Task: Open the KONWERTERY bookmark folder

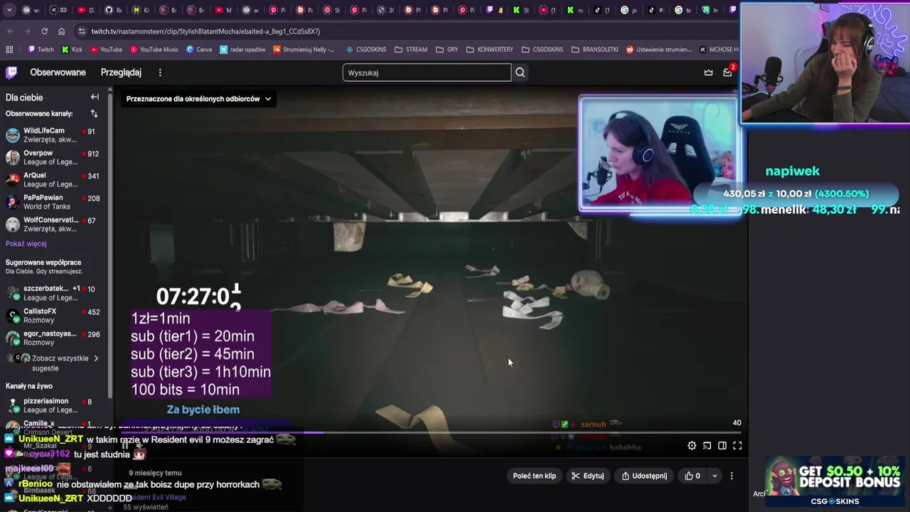Action: 489,50
